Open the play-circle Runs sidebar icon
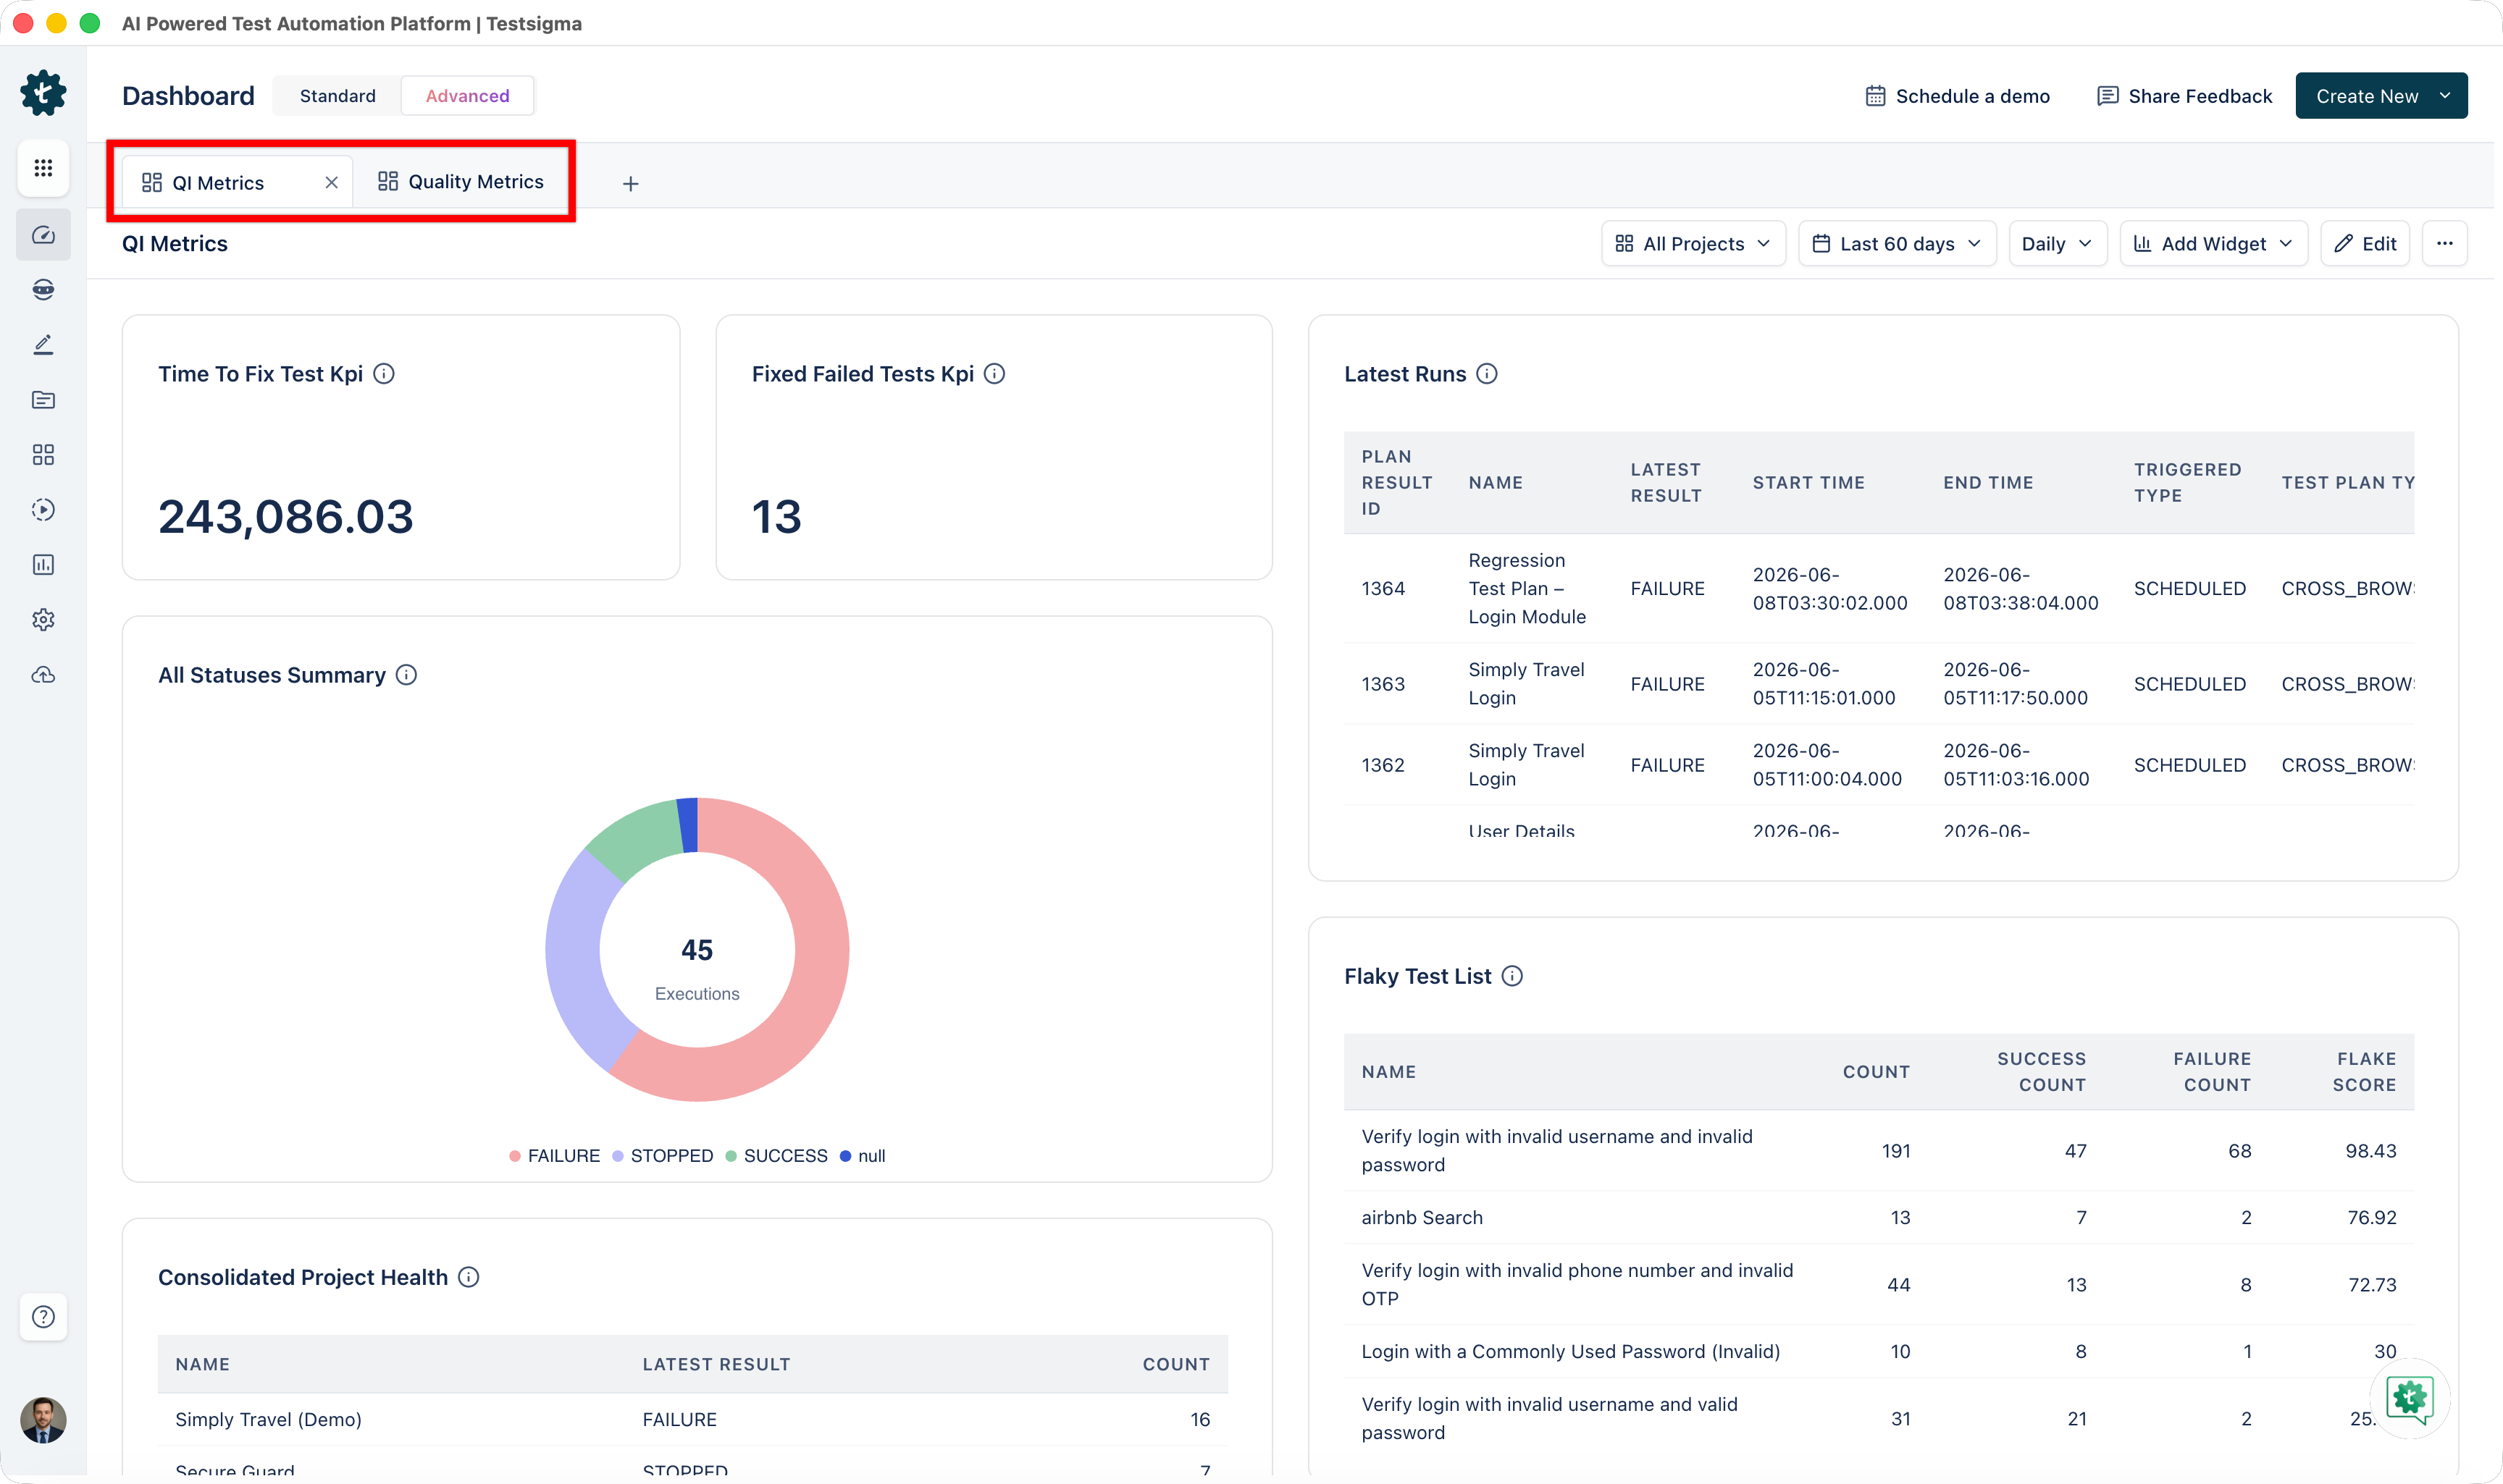The image size is (2503, 1484). 43,510
